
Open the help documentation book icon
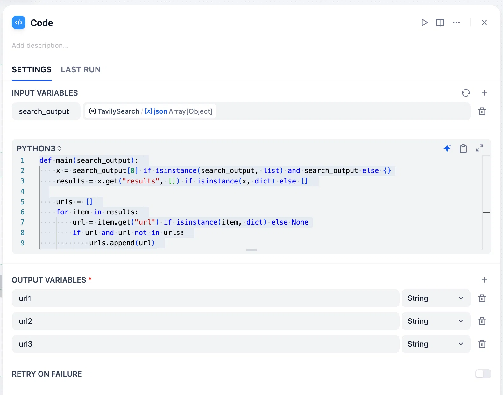coord(440,23)
